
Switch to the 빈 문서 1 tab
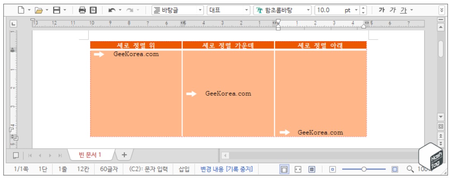[90, 155]
